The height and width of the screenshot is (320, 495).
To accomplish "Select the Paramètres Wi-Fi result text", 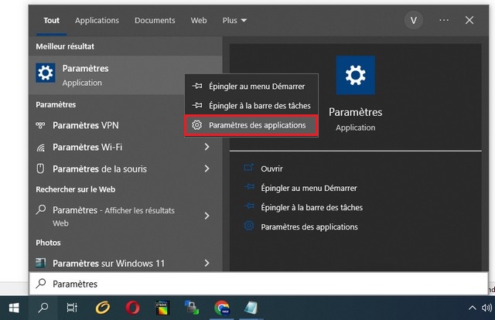I will click(87, 148).
